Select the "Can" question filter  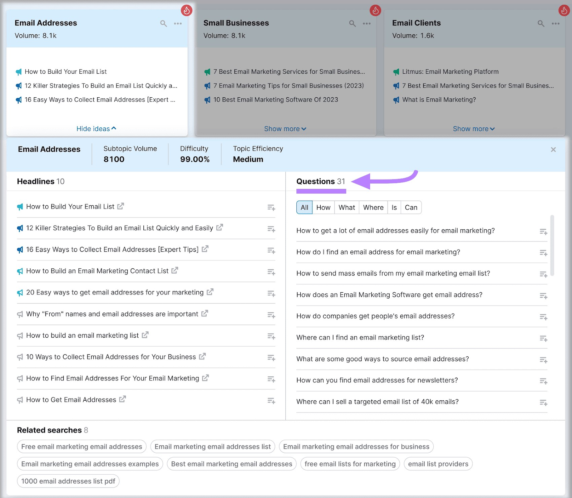pos(411,207)
